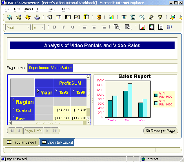The height and width of the screenshot is (162, 184).
Task: Click the printer icon in the toolbar
Action: tap(37, 17)
